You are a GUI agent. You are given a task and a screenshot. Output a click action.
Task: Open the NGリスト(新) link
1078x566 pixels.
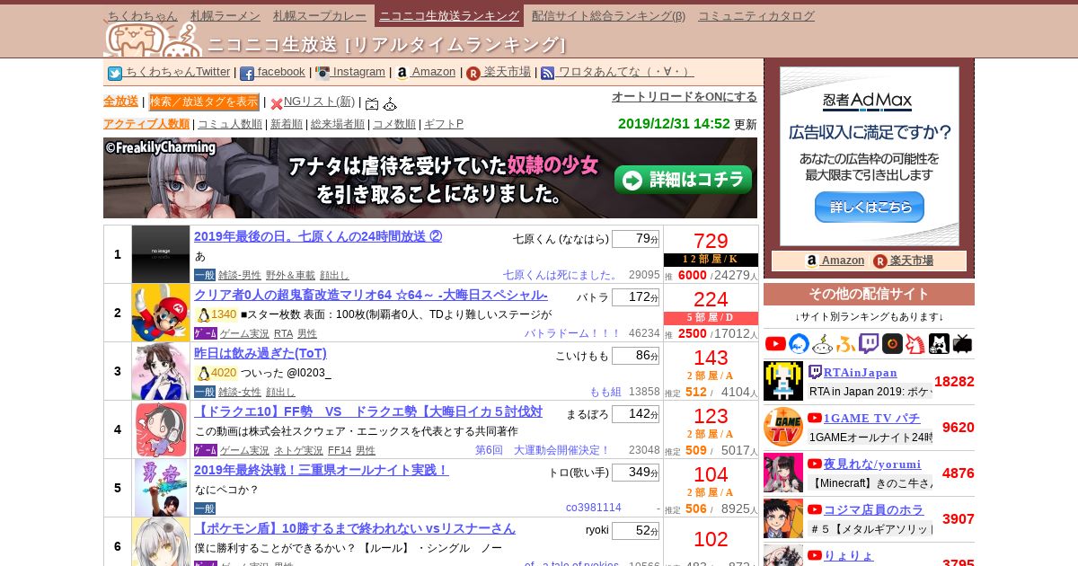pyautogui.click(x=320, y=102)
